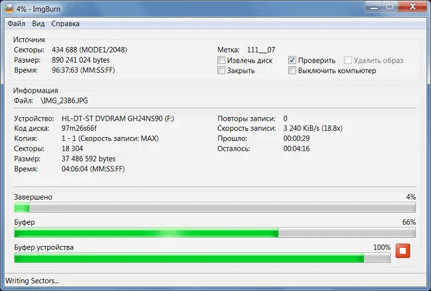
Task: Click source sectors 434 688 (MODE1/2048)
Action: pos(90,49)
